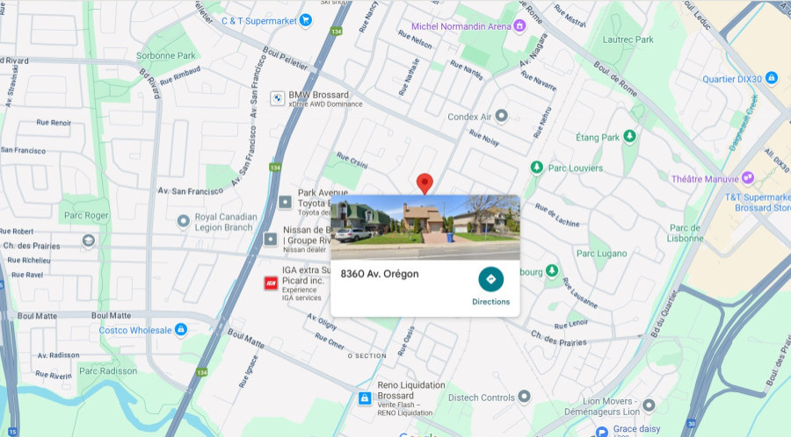Click the Lion Movers marker icon

(x=649, y=405)
